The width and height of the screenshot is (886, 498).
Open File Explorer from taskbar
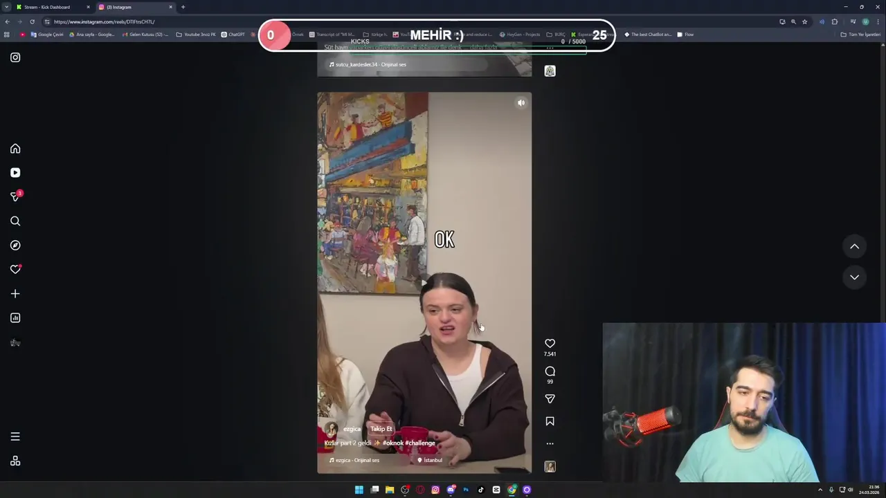click(390, 490)
